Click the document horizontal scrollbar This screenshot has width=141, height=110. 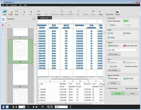click(70, 78)
